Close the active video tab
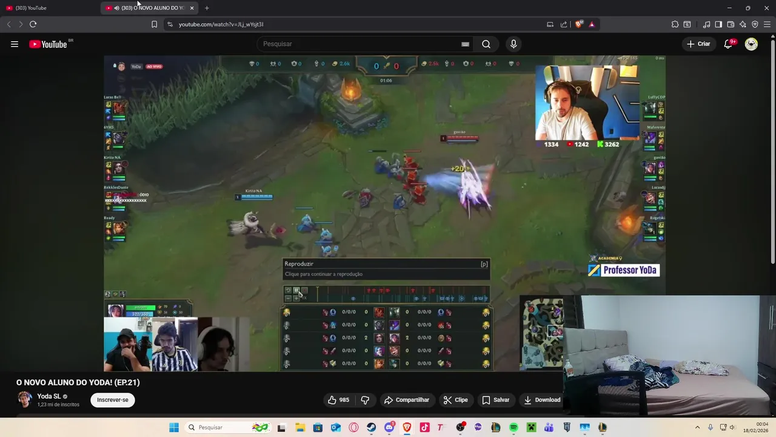Image resolution: width=776 pixels, height=437 pixels. pyautogui.click(x=192, y=8)
